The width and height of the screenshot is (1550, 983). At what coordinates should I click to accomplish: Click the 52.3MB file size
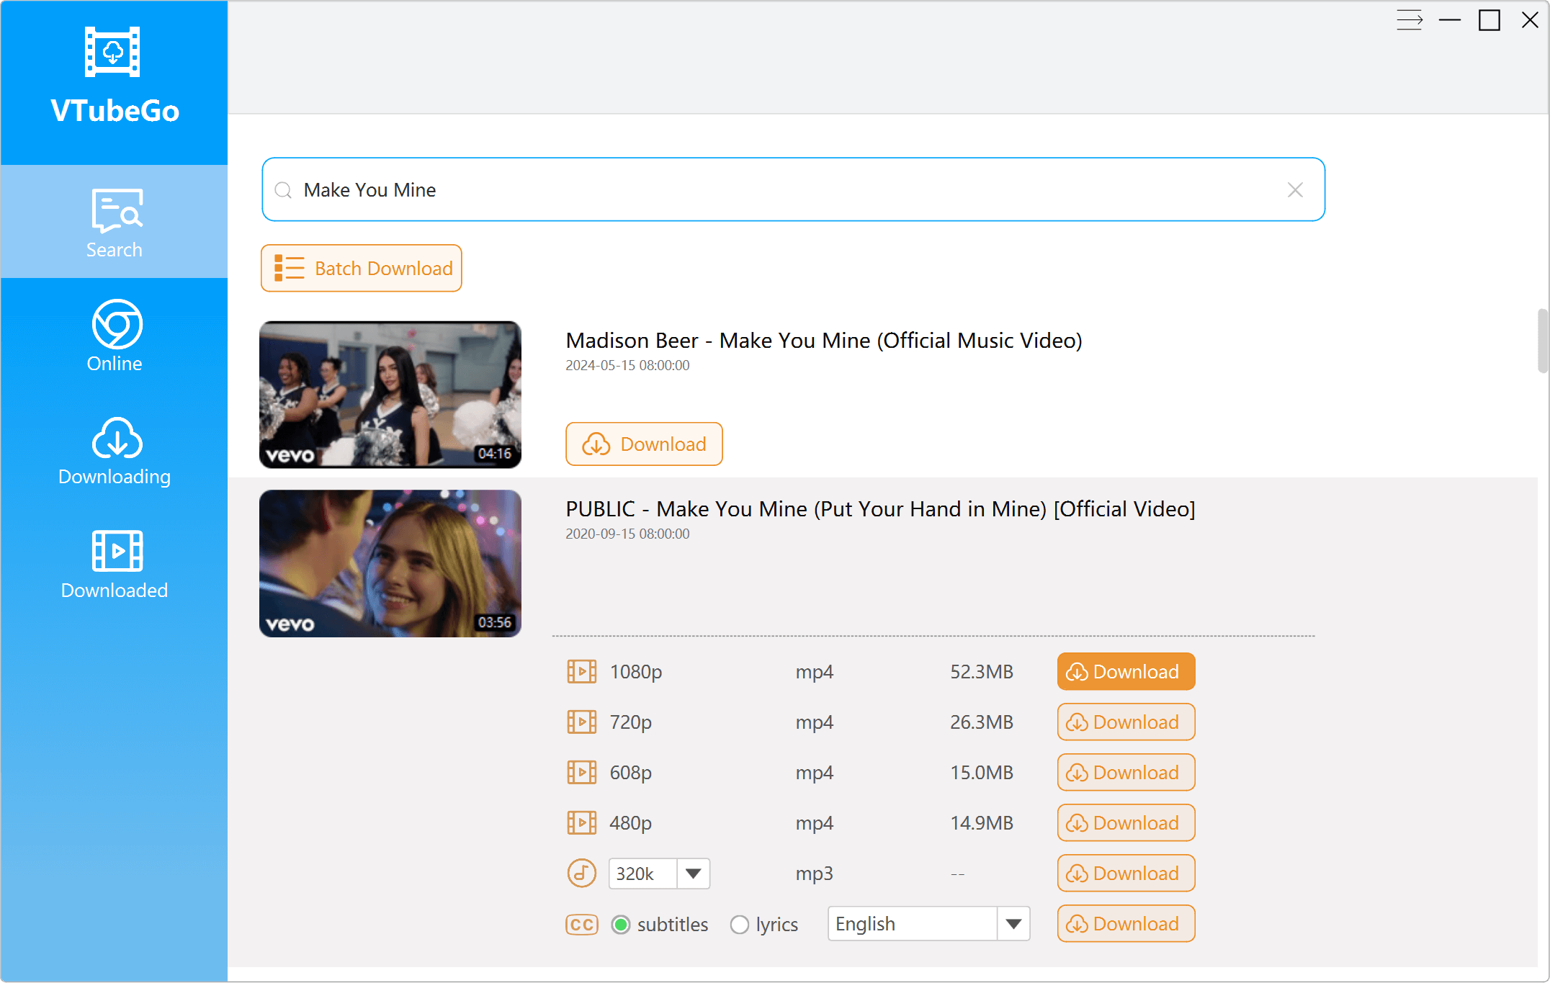point(982,672)
